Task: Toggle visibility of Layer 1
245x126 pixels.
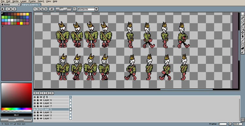Action: coord(35,119)
